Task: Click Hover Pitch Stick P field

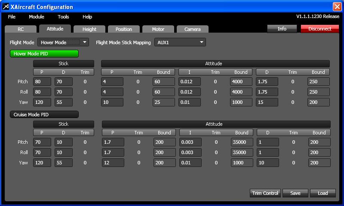Action: pyautogui.click(x=42, y=82)
